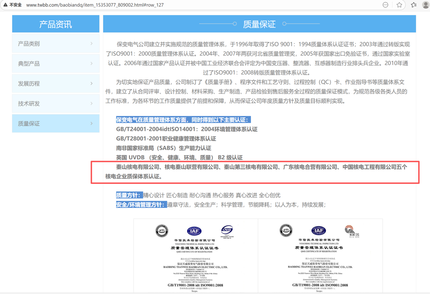Click the not-secure warning triangle icon
The width and height of the screenshot is (430, 294).
click(x=5, y=5)
